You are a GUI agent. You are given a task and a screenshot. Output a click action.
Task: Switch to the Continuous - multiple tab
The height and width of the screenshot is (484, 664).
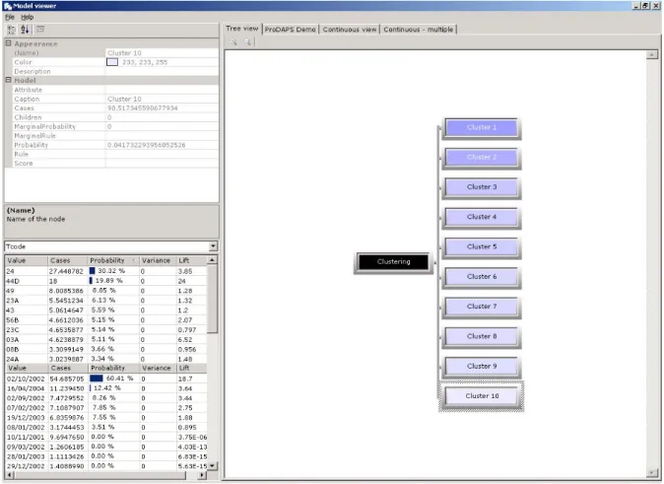419,30
